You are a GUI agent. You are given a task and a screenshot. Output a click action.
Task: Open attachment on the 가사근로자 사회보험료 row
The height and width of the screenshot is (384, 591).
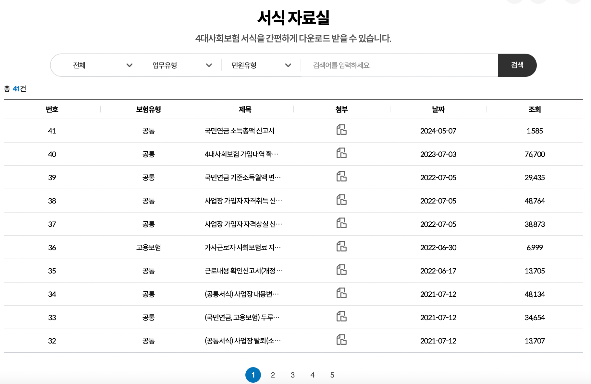[x=342, y=247]
